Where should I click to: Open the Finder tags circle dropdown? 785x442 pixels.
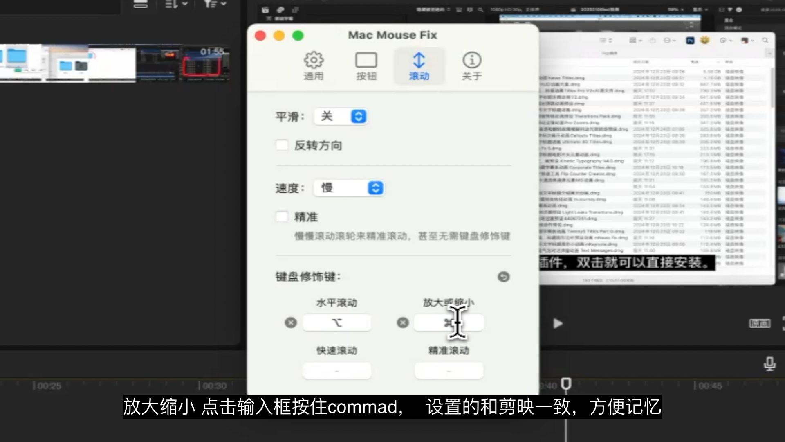670,40
